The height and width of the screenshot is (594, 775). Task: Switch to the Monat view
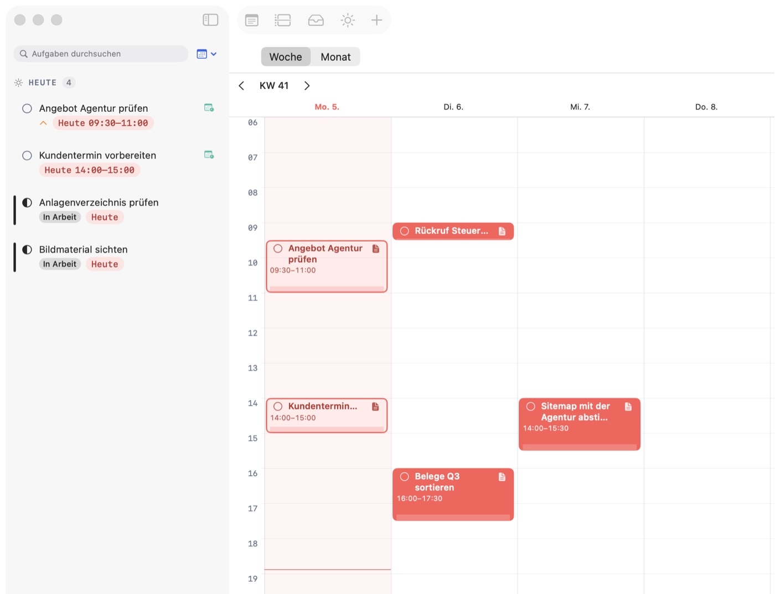(335, 57)
